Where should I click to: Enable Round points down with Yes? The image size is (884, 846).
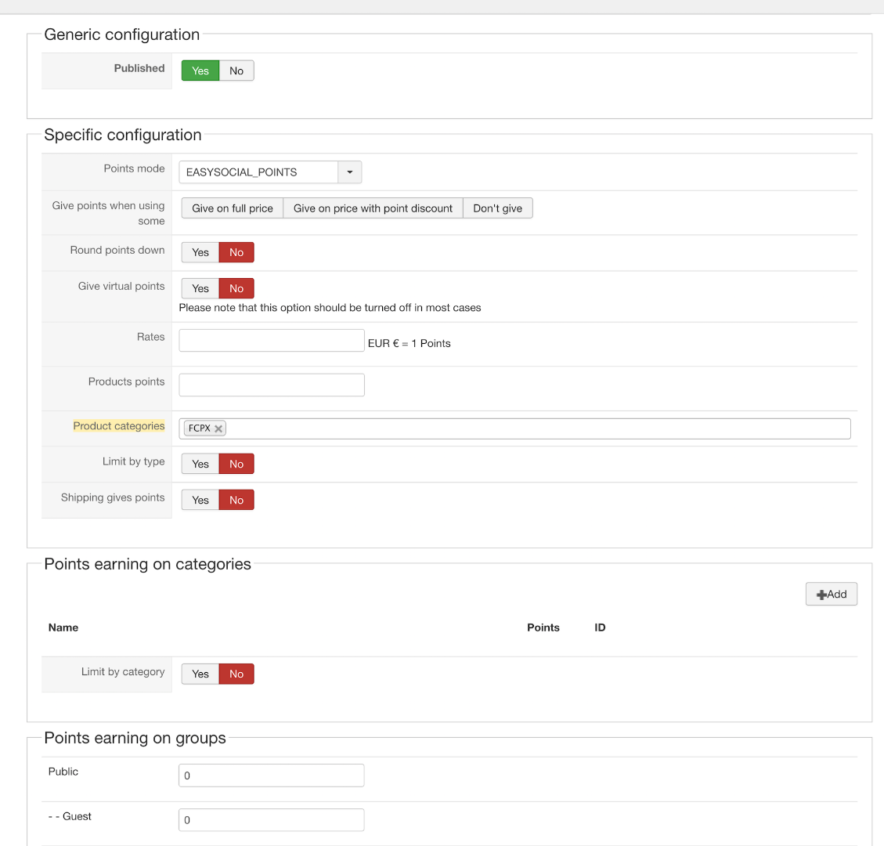(200, 253)
